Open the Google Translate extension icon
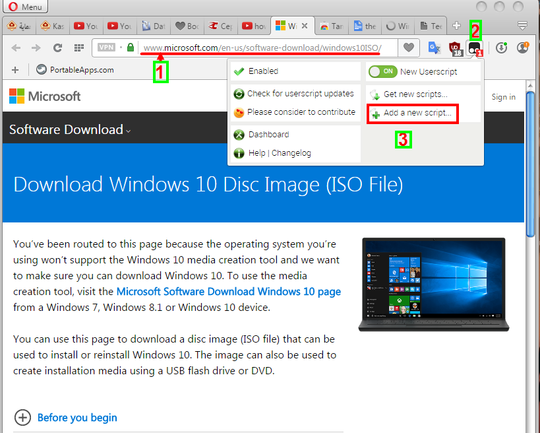Viewport: 540px width, 433px height. [434, 48]
